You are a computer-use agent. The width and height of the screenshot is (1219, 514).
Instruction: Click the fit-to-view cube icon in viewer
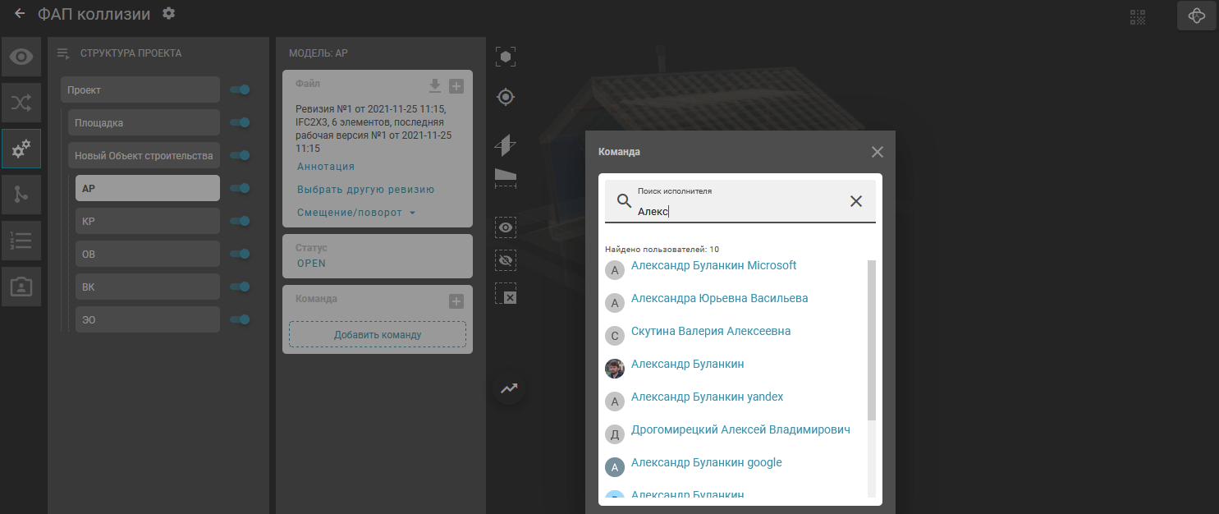point(506,57)
